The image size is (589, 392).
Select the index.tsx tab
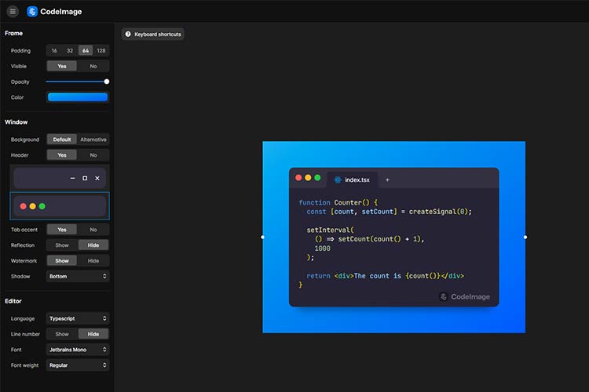point(357,180)
